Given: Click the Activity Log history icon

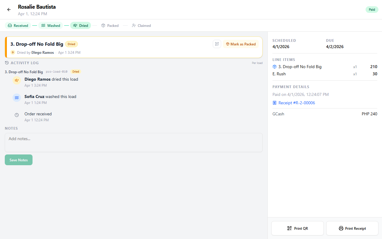Looking at the screenshot, I should (x=7, y=63).
